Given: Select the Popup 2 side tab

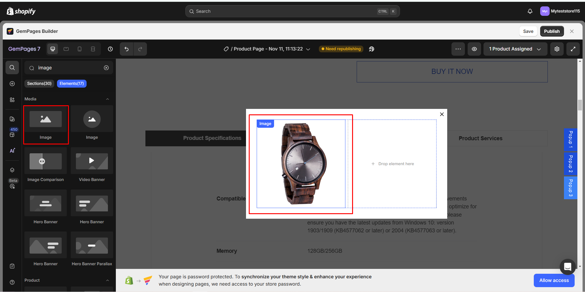Looking at the screenshot, I should 571,164.
